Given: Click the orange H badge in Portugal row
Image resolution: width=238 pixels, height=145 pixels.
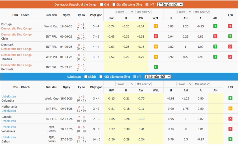Looking at the screenshot, I should coord(156,26).
